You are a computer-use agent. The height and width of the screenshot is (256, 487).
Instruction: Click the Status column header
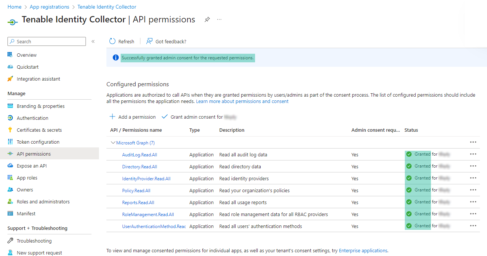(x=411, y=130)
